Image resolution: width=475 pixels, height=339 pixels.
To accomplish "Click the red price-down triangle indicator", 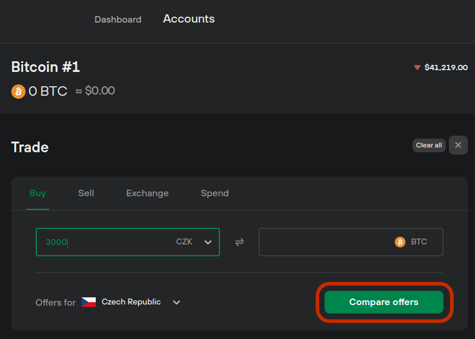I will (417, 68).
